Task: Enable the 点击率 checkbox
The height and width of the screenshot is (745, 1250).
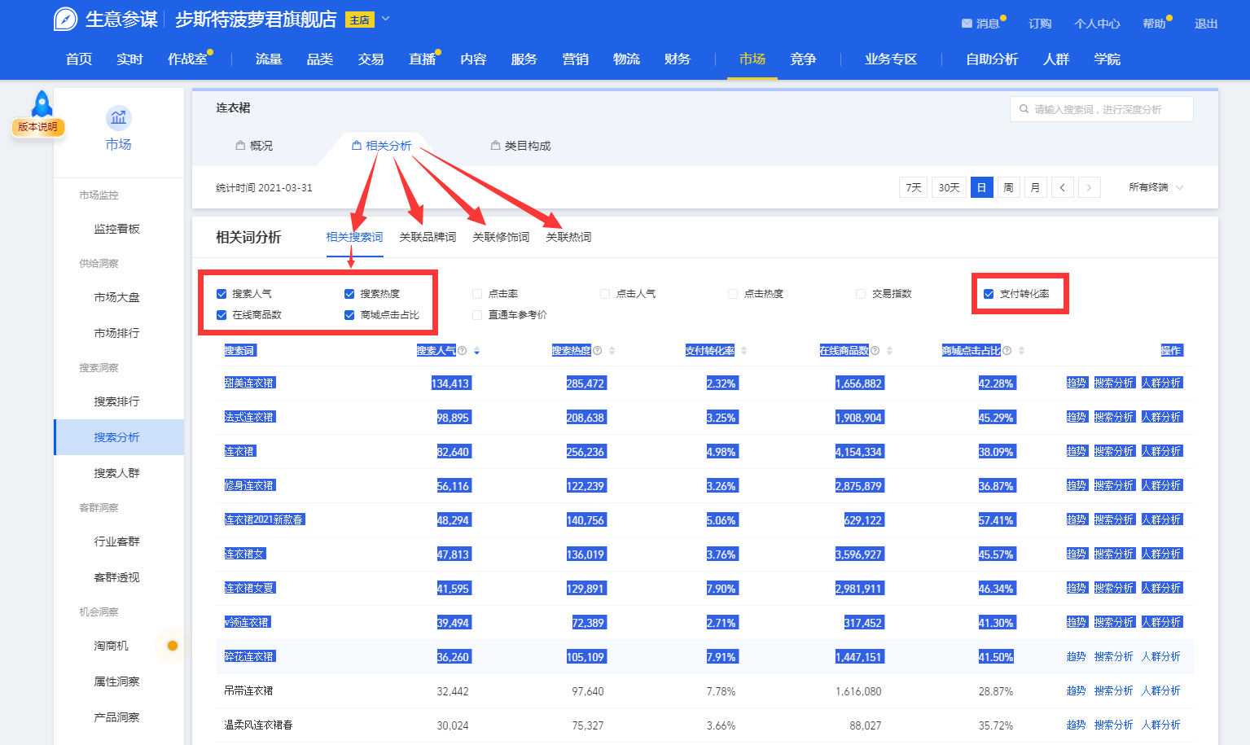Action: (x=477, y=294)
